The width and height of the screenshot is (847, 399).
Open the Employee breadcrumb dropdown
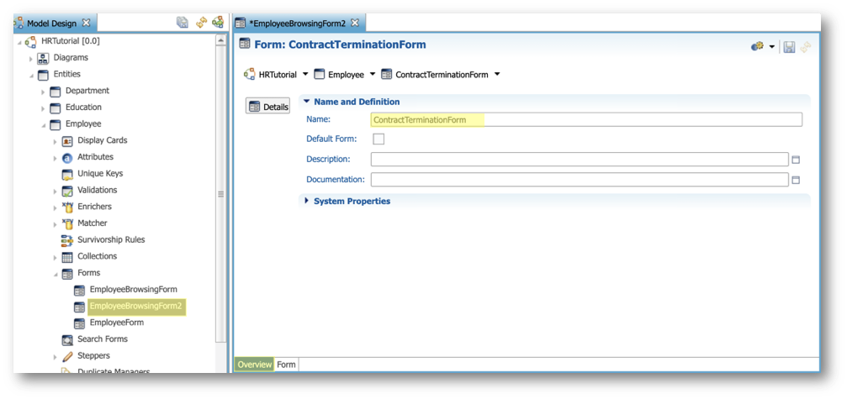(x=372, y=75)
